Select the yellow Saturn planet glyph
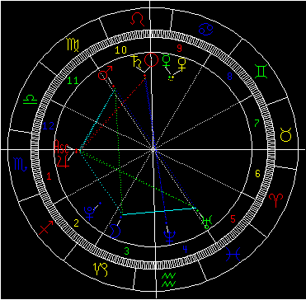Screen dimensions: 306x300 click(x=137, y=62)
